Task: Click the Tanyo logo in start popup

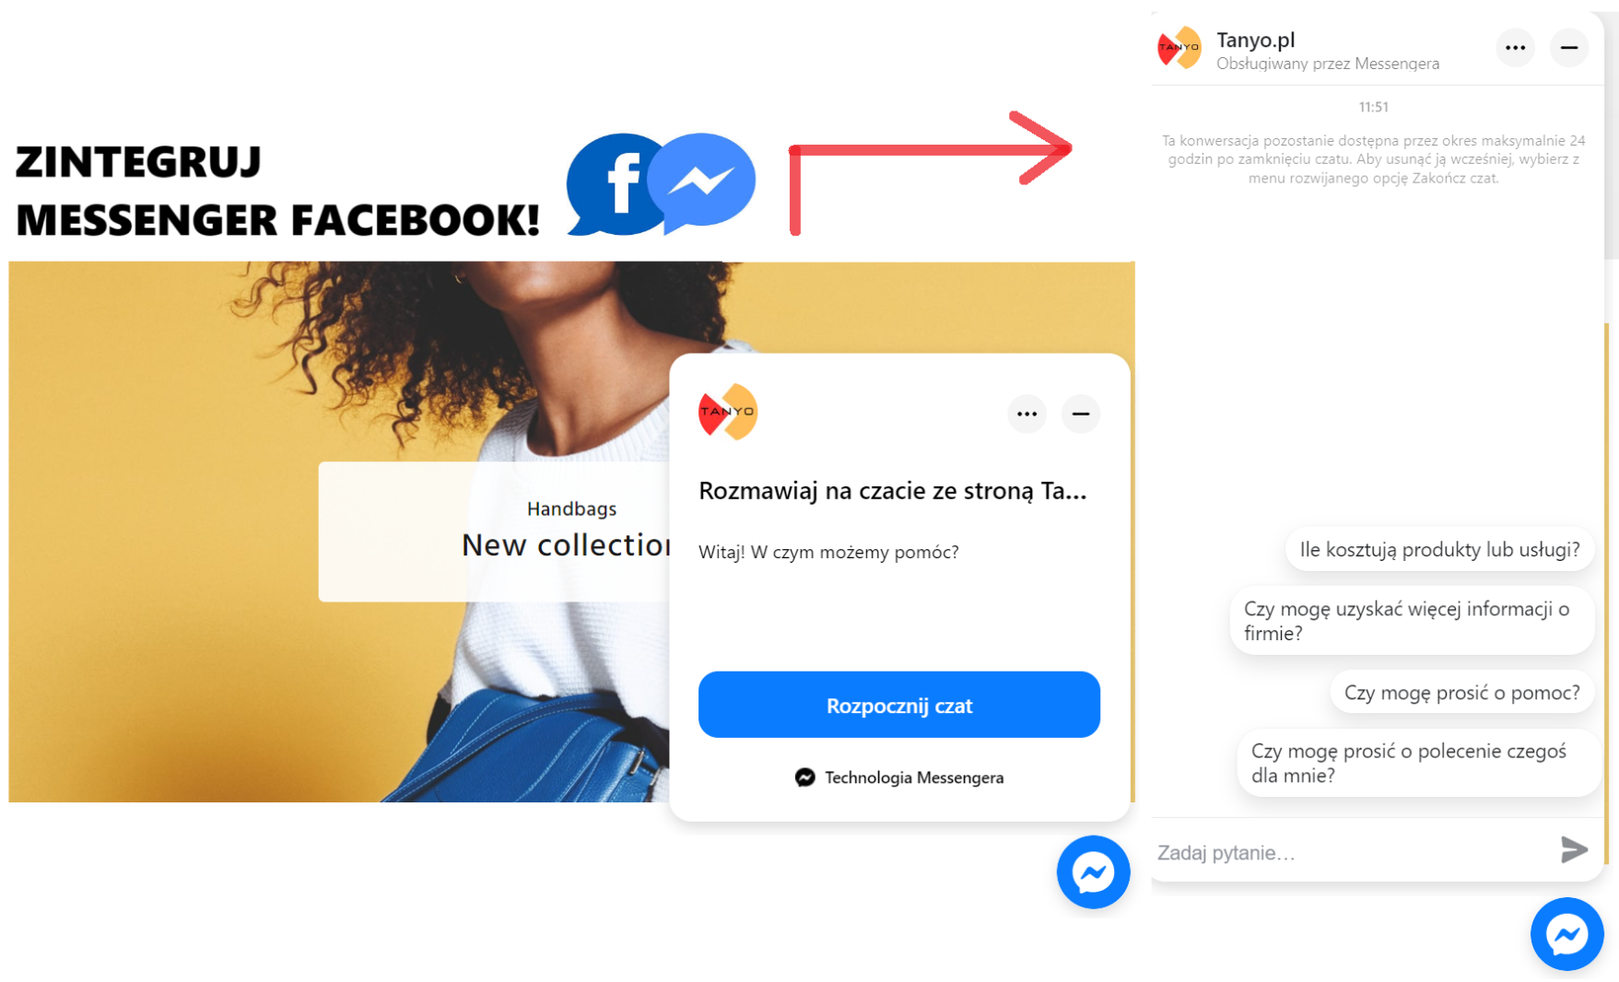Action: tap(728, 412)
